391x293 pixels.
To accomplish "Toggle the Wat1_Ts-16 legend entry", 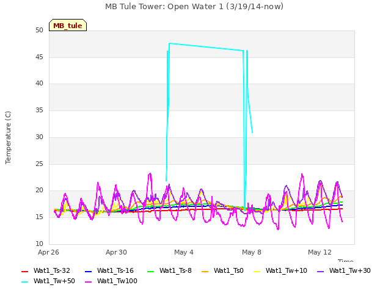I will pos(109,271).
